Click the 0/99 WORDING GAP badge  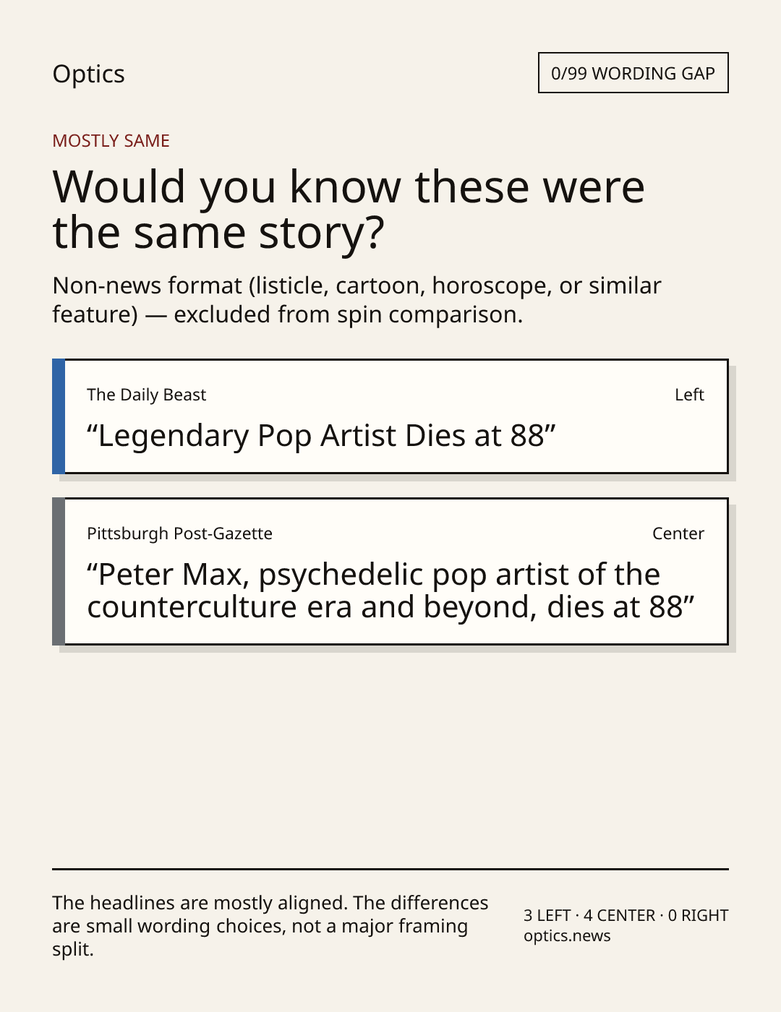point(633,73)
